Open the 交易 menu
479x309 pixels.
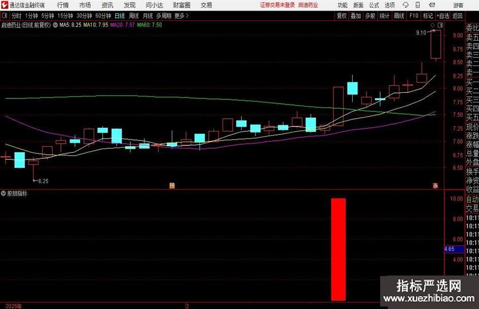pos(206,5)
